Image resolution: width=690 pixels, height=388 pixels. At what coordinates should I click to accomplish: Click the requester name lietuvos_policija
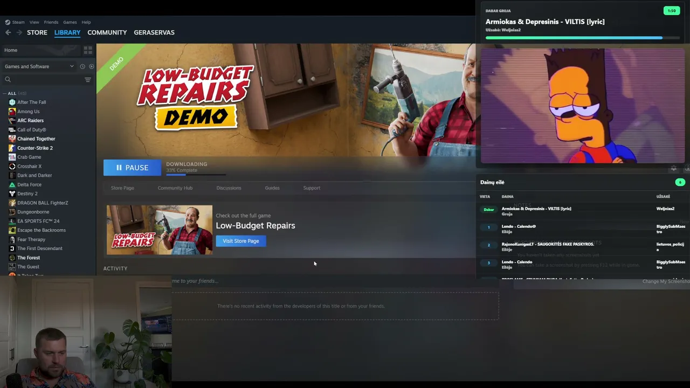[x=670, y=247]
